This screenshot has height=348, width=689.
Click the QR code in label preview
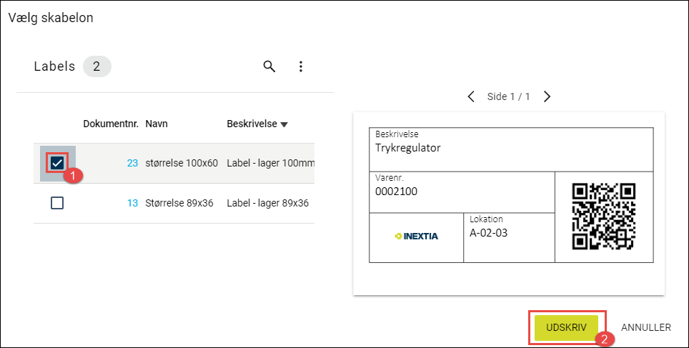point(603,217)
